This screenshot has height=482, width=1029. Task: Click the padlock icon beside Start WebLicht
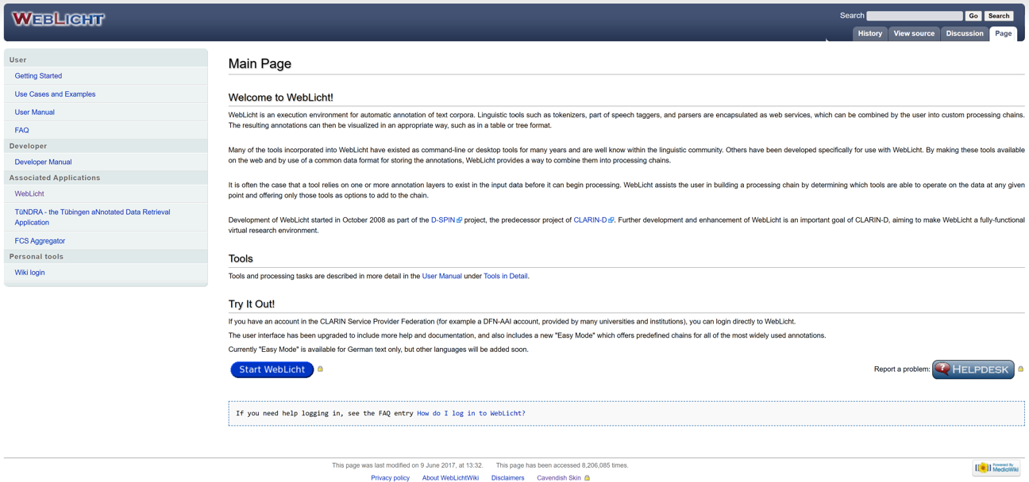click(x=320, y=369)
